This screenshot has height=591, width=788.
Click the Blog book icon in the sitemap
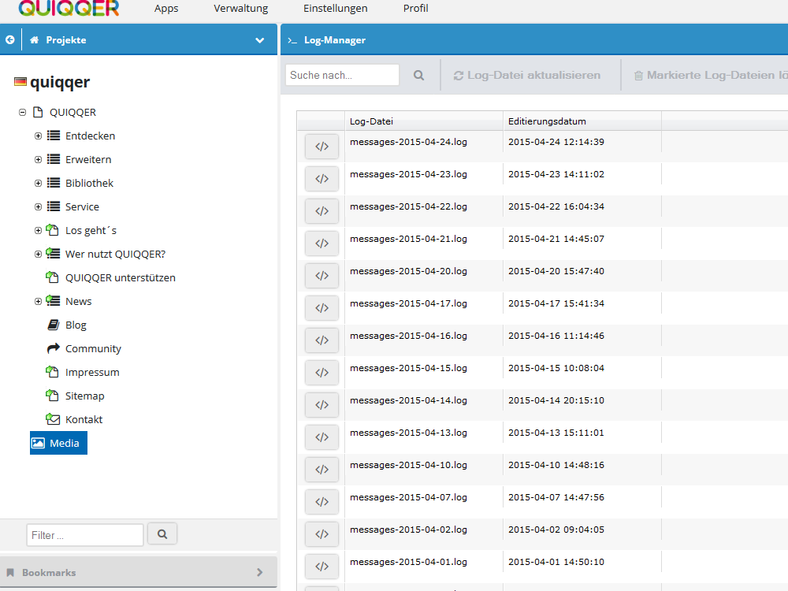[x=54, y=325]
